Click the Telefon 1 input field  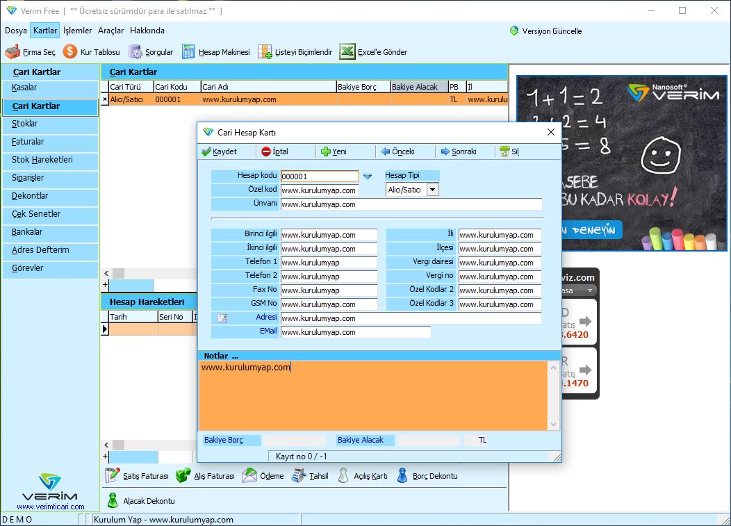pos(329,263)
